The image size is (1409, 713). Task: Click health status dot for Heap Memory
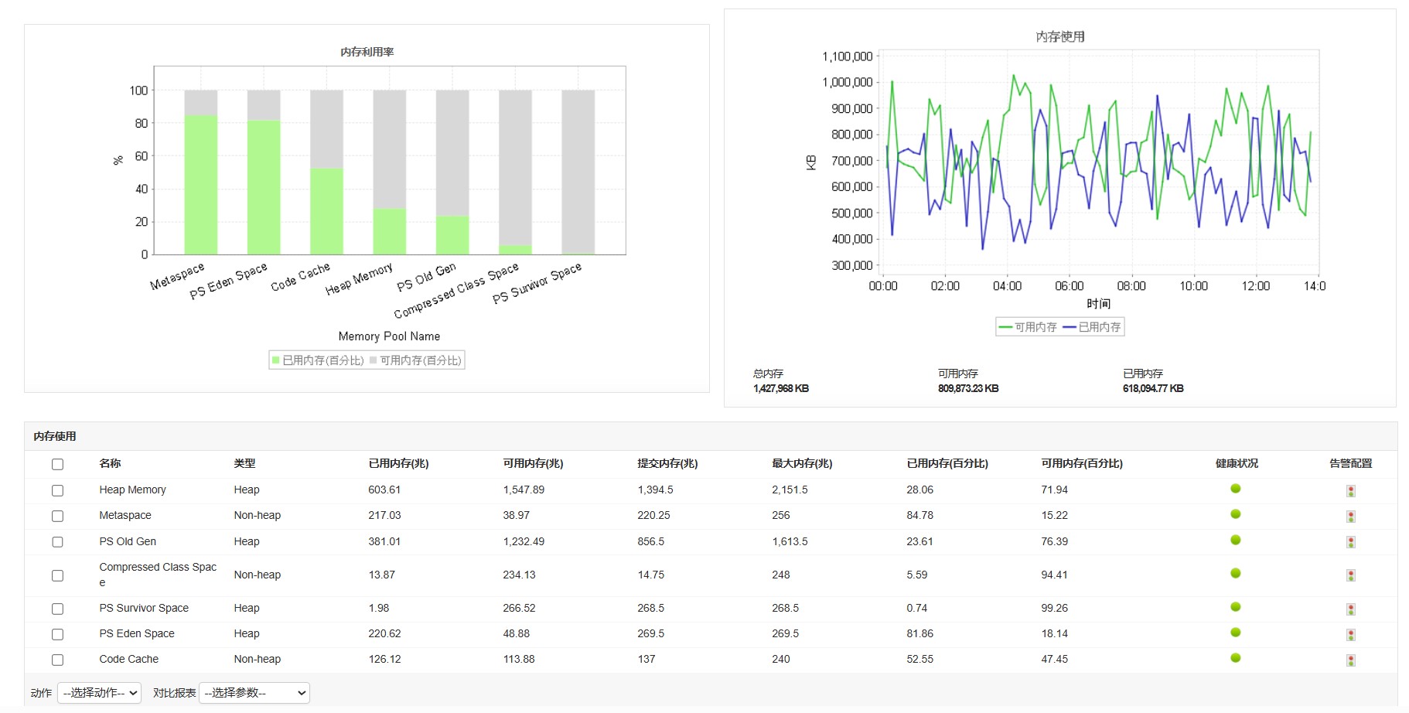1235,489
